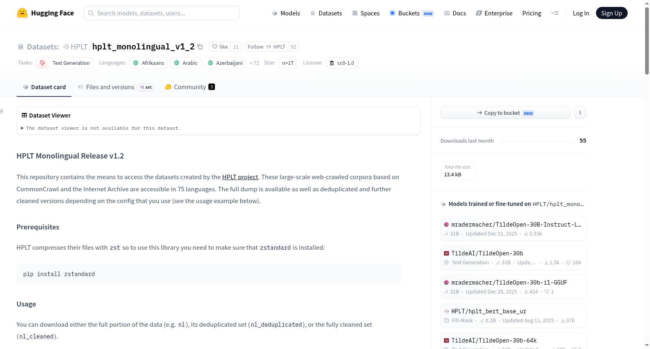
Task: Select the Text Generation task tag
Action: [x=65, y=63]
